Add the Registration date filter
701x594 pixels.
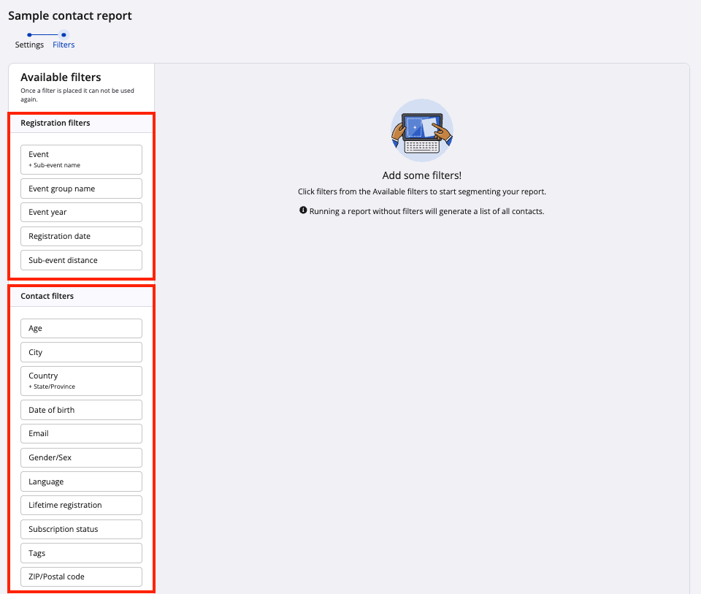81,237
